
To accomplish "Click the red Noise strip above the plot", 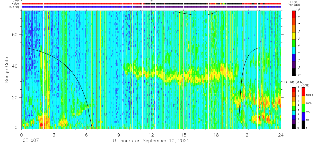I will 151,4.
